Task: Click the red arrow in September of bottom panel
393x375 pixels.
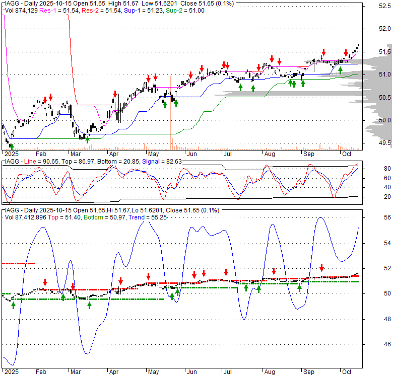Action: [x=321, y=268]
